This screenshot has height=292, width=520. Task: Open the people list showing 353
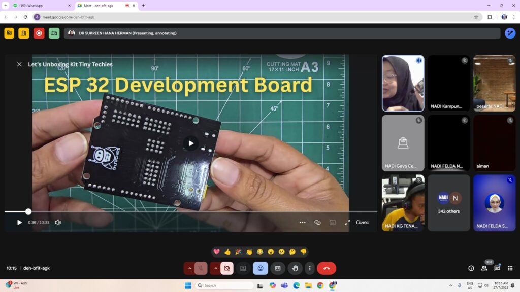pos(484,268)
